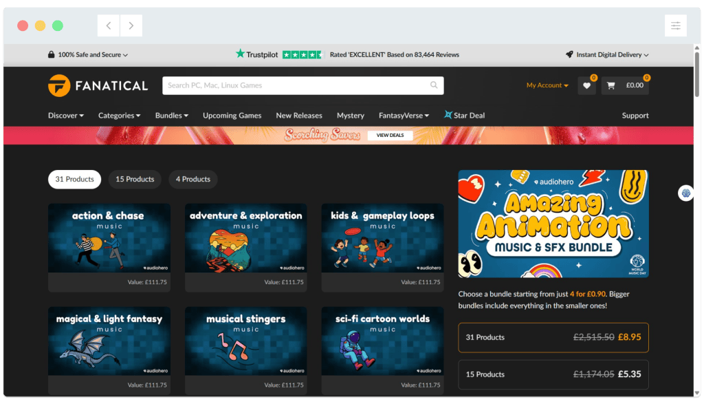This screenshot has height=404, width=704.
Task: Click Amazing Animation bundle banner image
Action: click(553, 224)
